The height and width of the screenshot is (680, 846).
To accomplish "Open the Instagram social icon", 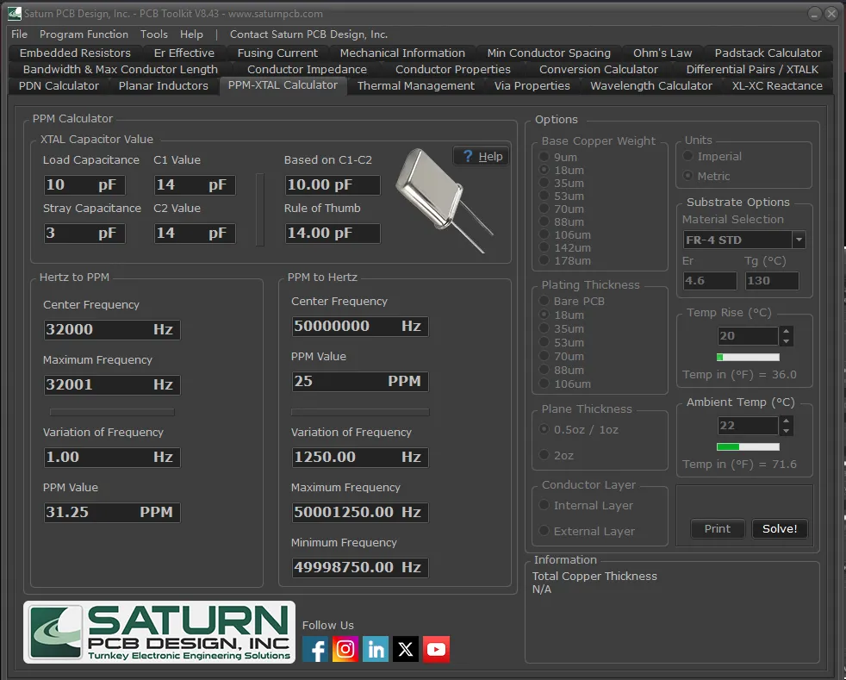I will coord(345,649).
